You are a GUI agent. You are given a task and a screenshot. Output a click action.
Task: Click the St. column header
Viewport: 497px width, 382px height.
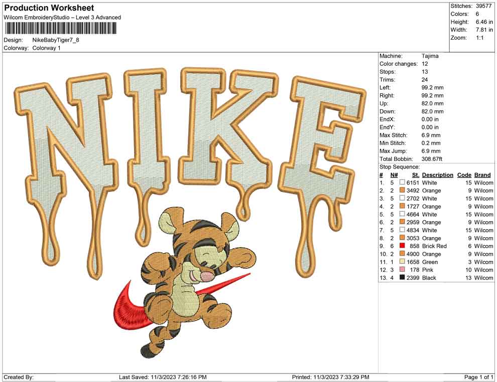click(416, 174)
